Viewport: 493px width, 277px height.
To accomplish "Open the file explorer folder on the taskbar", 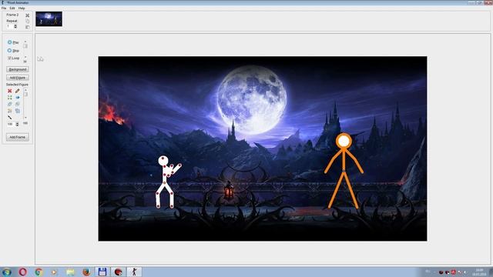I will point(70,272).
